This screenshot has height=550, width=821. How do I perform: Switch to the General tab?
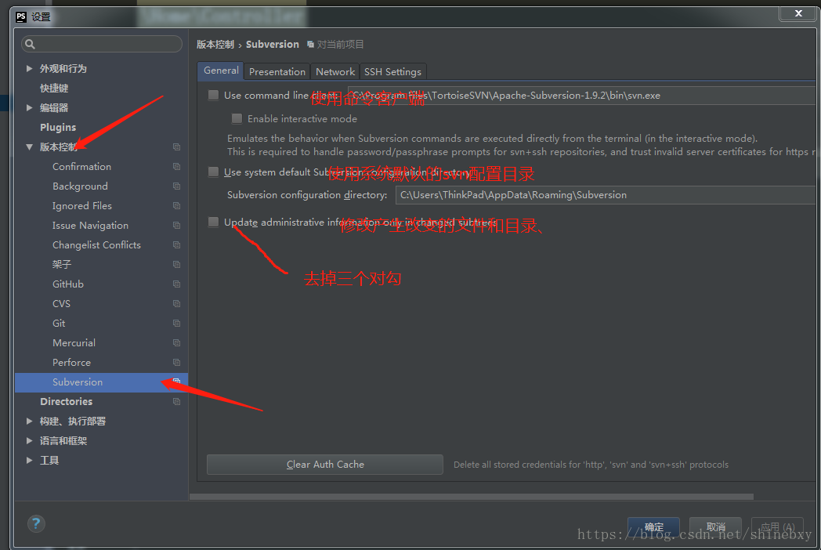[x=220, y=71]
